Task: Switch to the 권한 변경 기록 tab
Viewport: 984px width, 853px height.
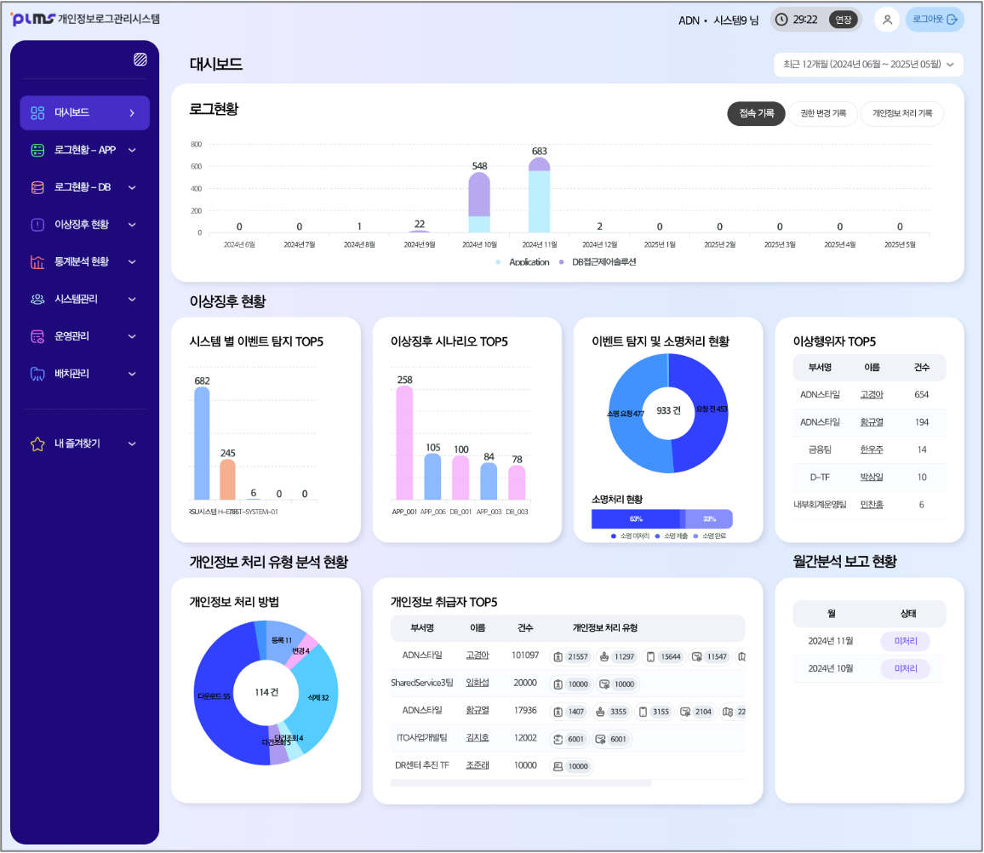Action: [822, 113]
